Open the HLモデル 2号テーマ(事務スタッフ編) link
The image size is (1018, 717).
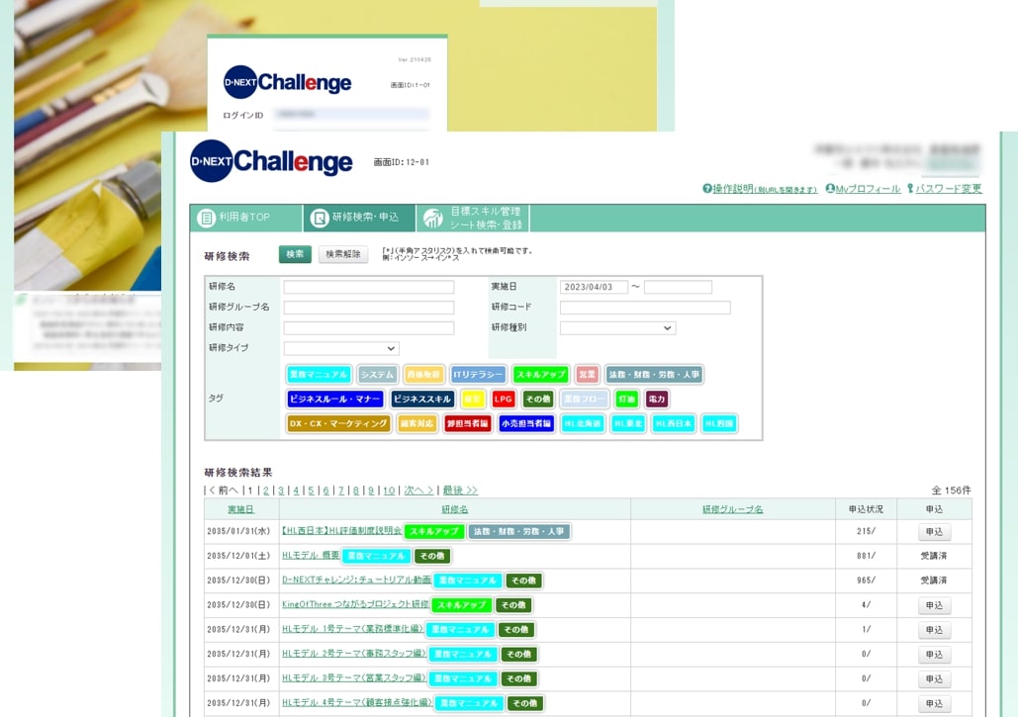point(354,654)
